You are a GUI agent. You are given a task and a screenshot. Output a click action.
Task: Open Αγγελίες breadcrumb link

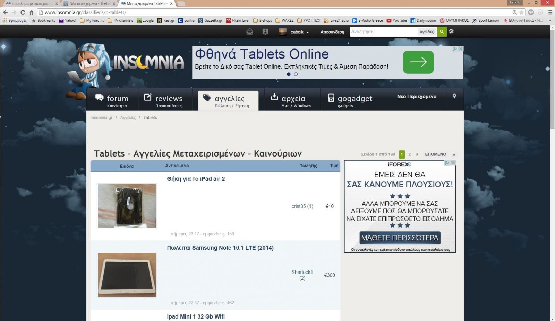[x=128, y=118]
